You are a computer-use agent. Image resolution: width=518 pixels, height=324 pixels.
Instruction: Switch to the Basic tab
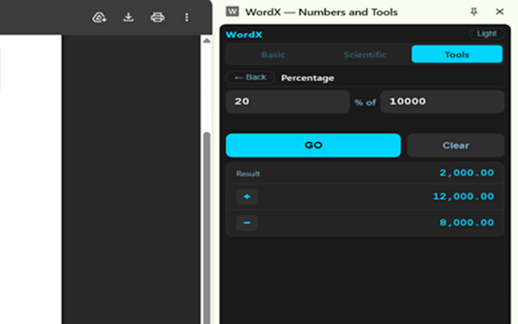point(273,54)
